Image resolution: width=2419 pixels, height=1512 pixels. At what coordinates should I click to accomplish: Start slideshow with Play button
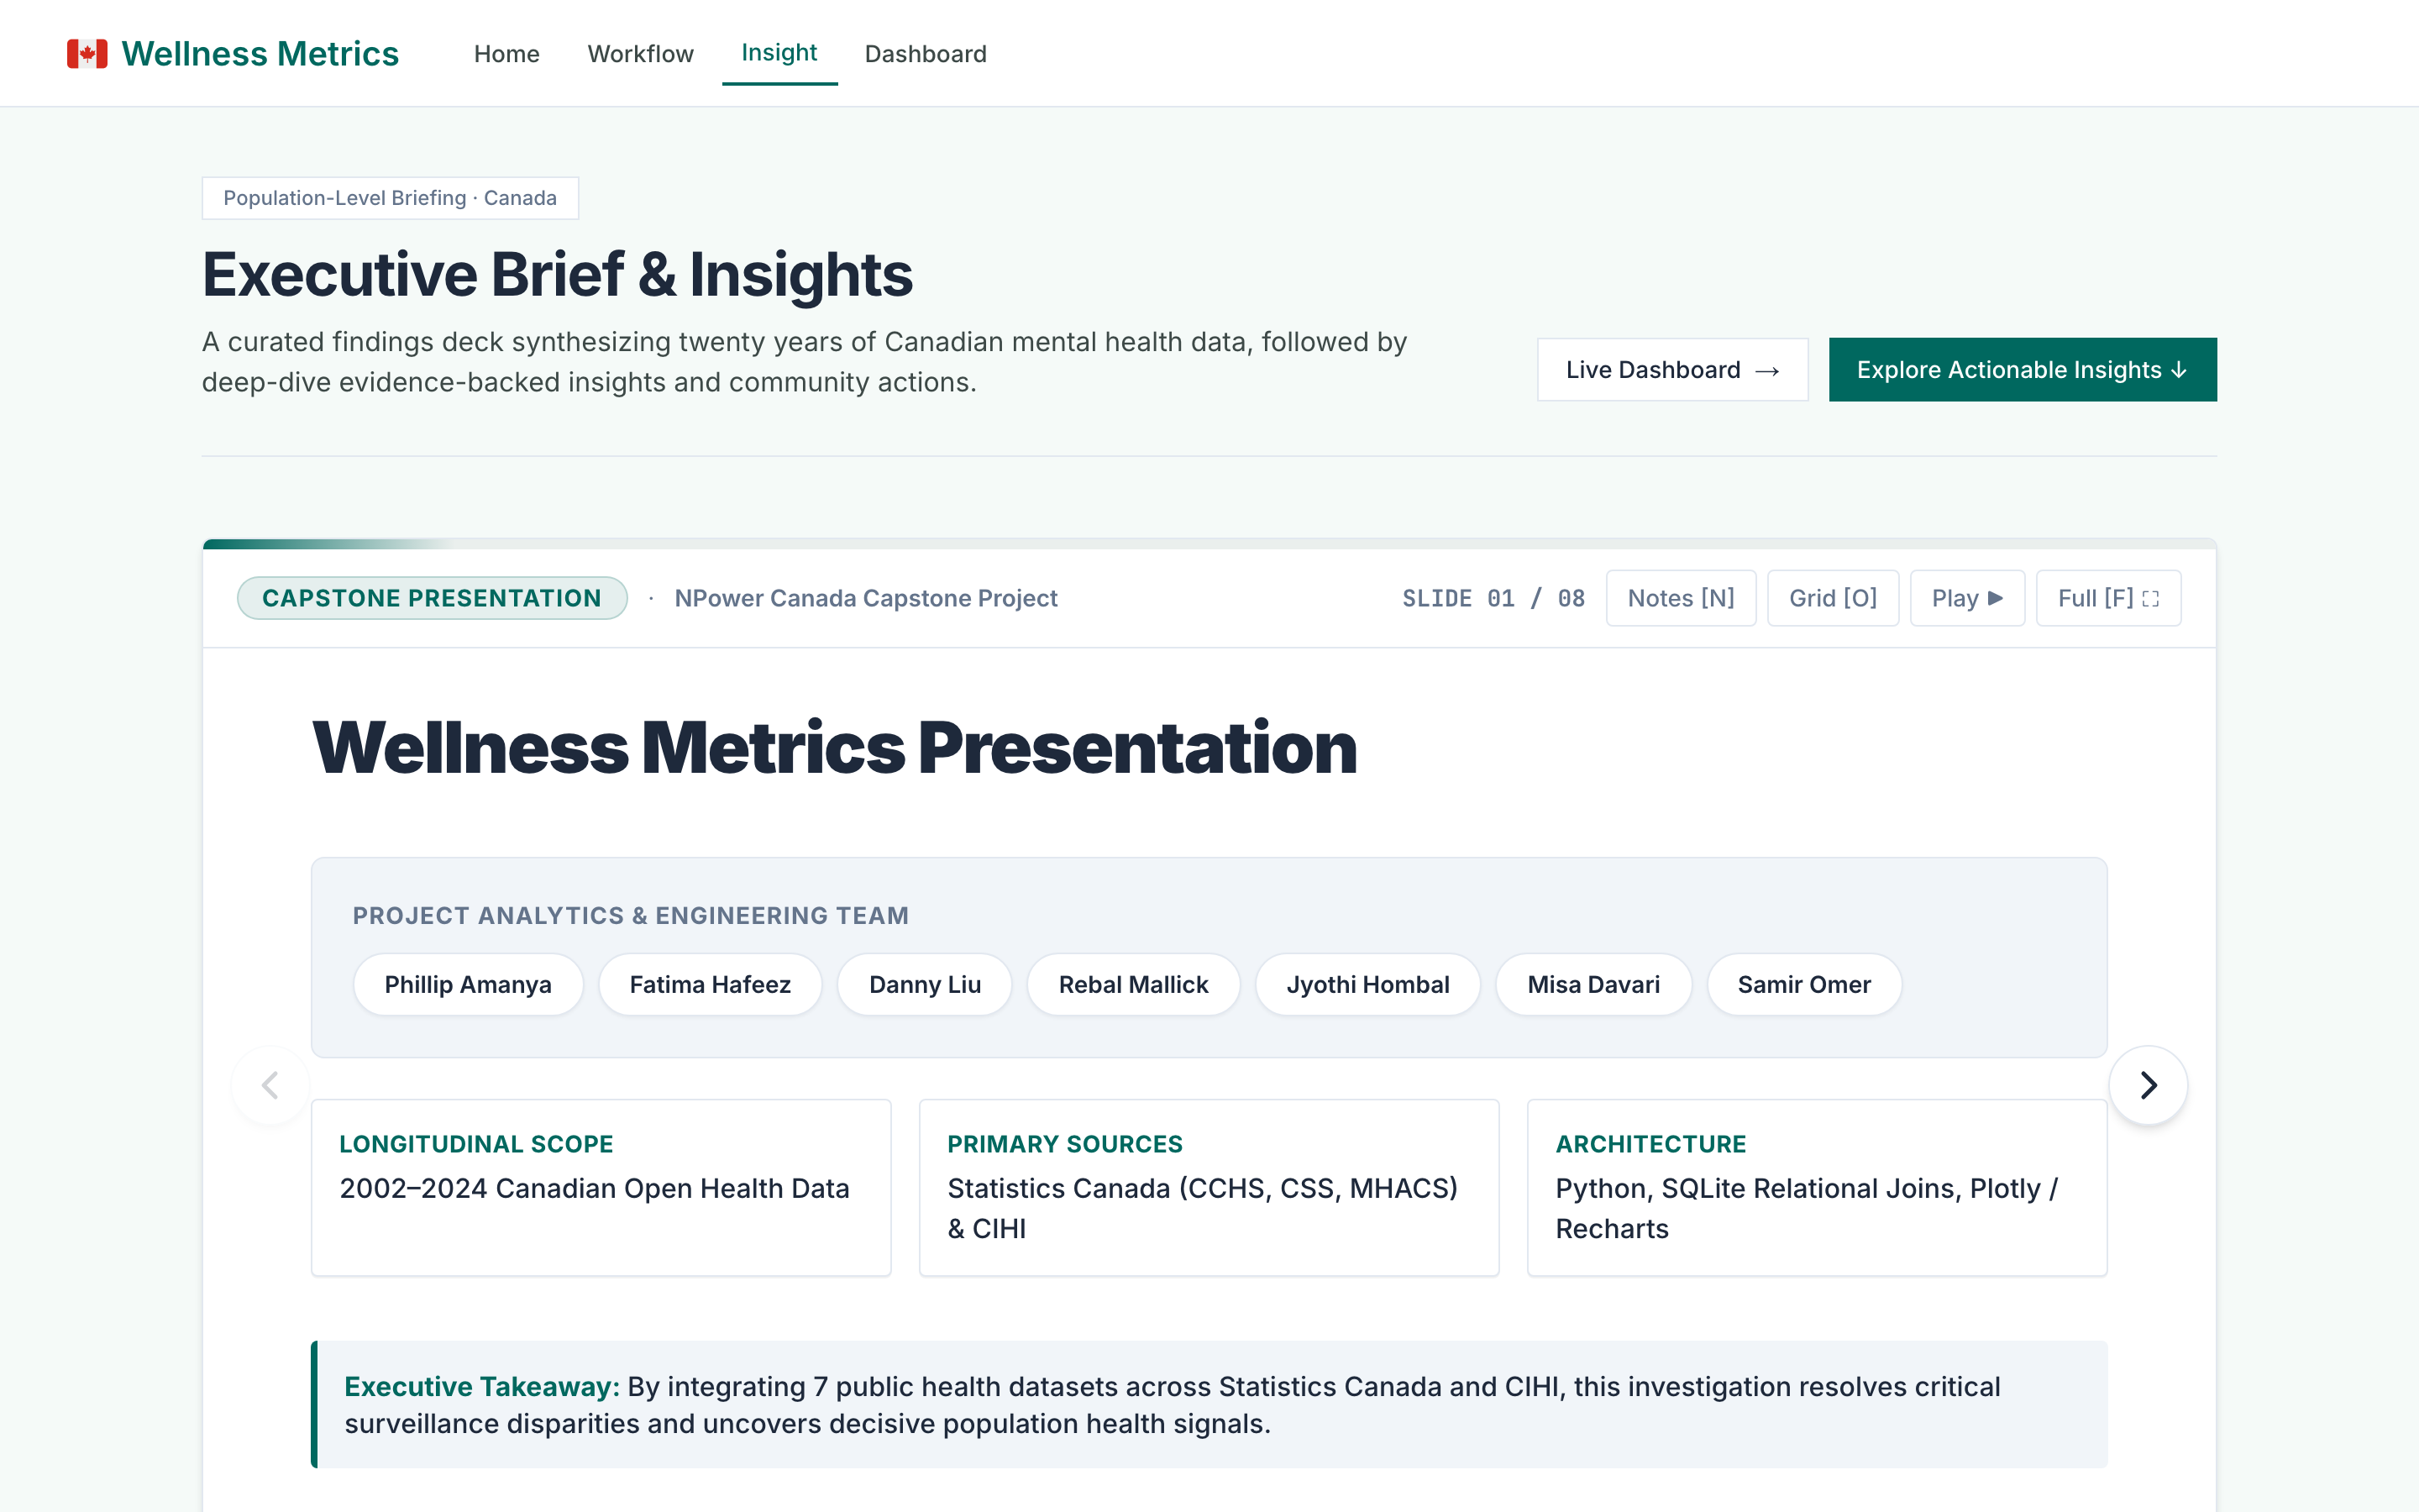(x=1967, y=598)
